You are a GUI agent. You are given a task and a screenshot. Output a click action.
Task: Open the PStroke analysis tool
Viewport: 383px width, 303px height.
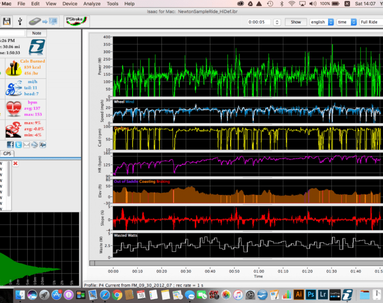[76, 21]
